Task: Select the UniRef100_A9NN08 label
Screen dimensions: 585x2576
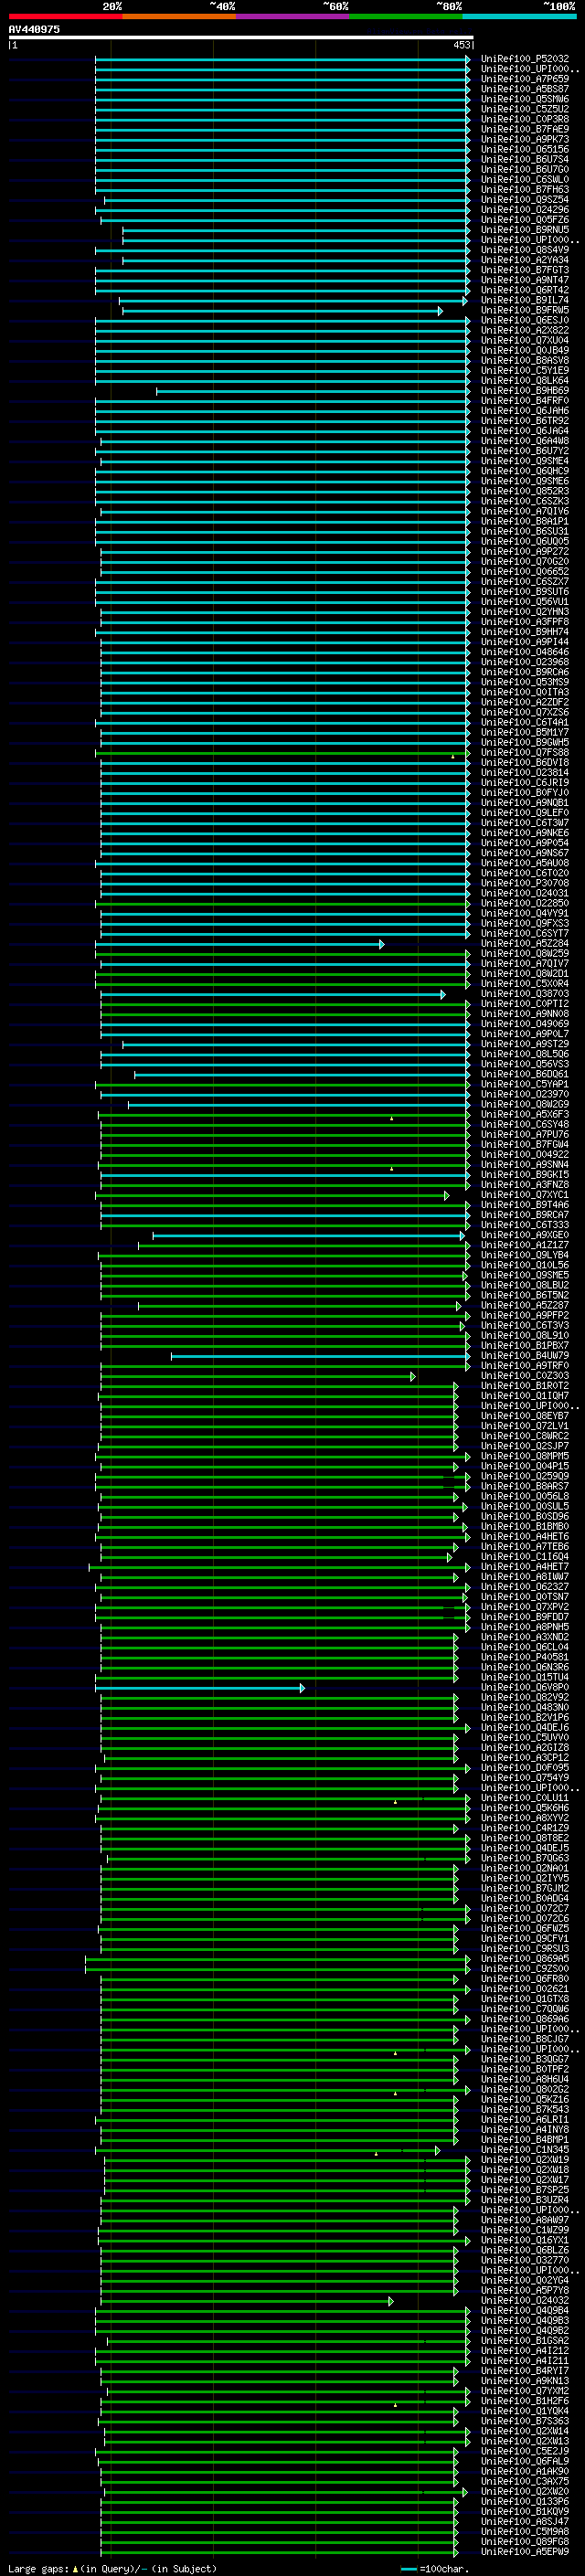Action: (x=525, y=1014)
